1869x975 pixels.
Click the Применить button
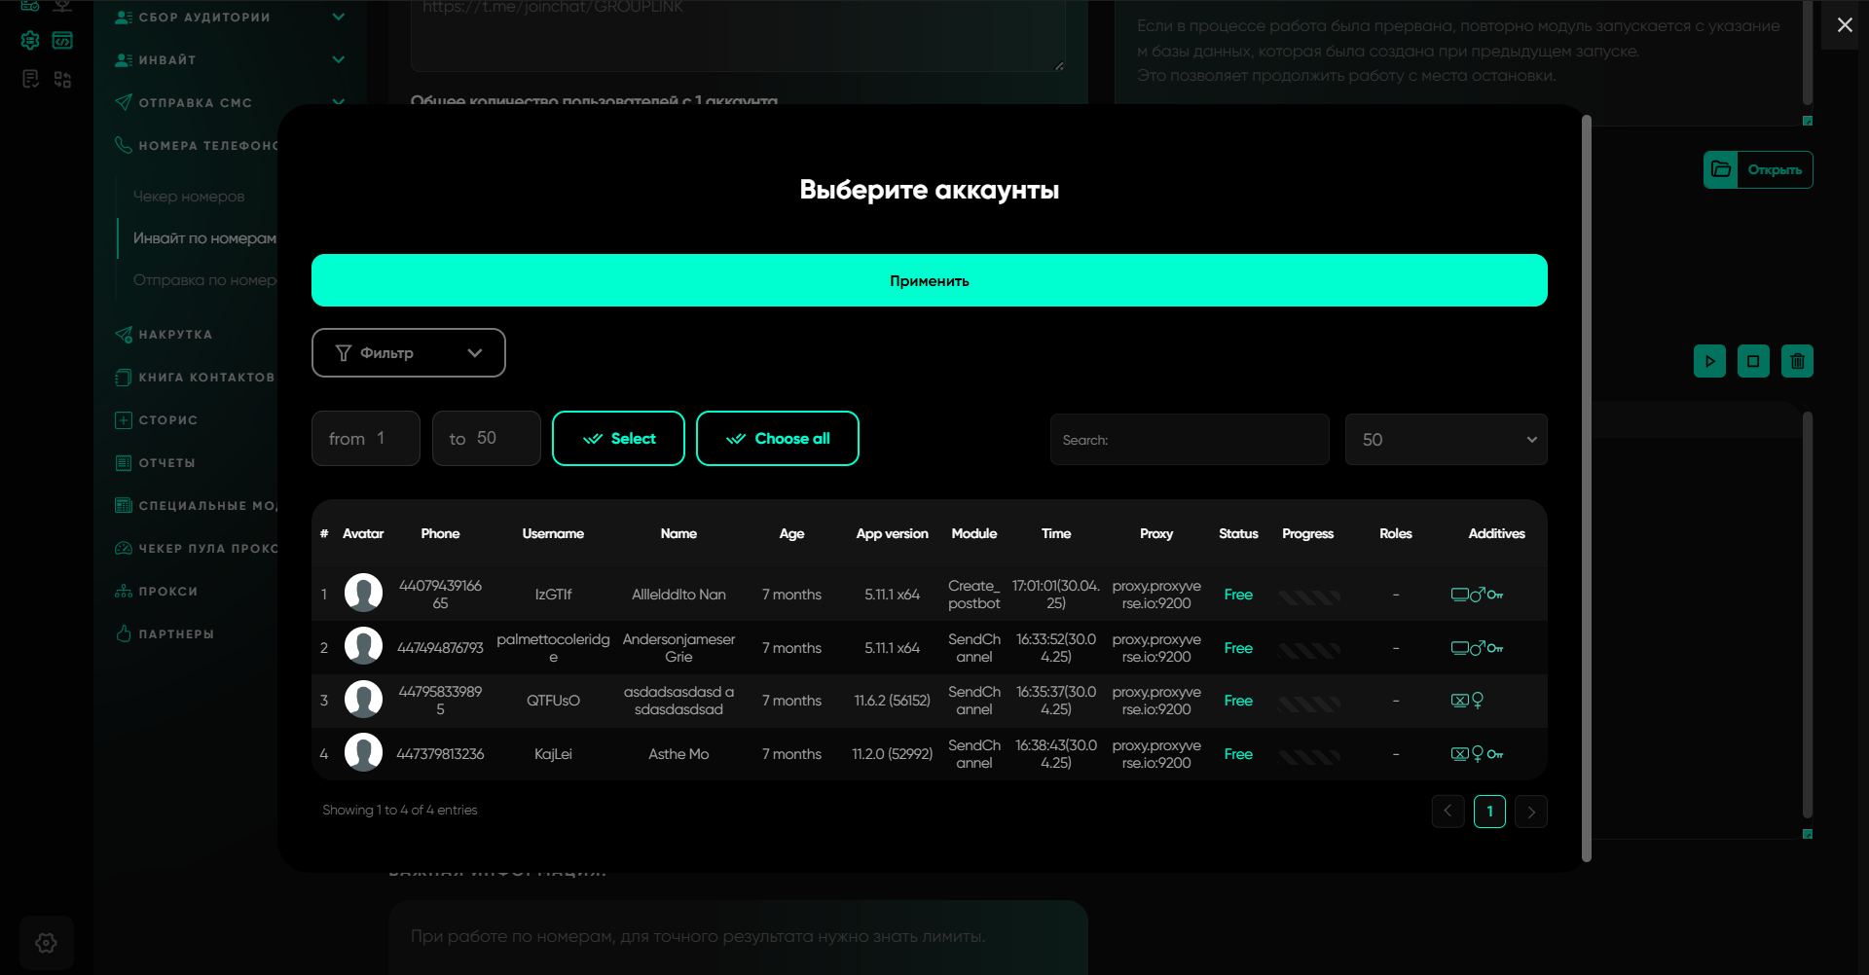929,280
